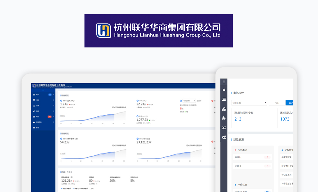Click the shuffle arrows icon in tablet sidebar

pos(224,128)
